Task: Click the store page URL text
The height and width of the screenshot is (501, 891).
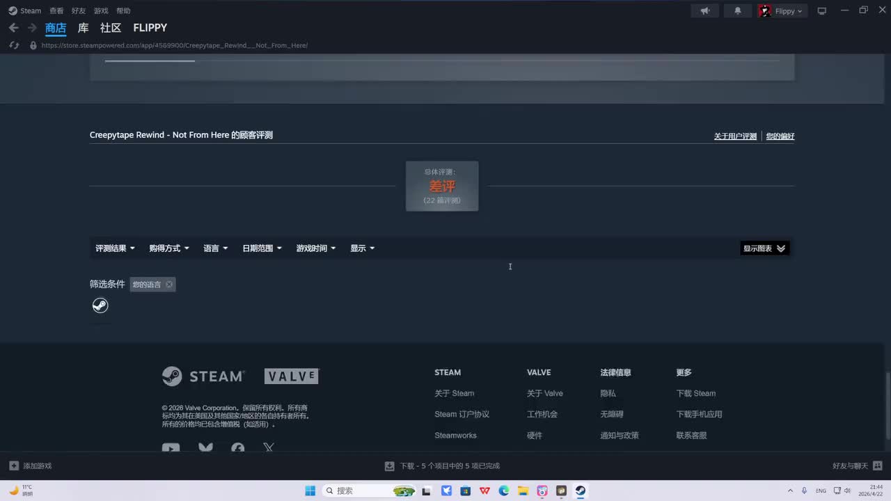Action: [175, 45]
